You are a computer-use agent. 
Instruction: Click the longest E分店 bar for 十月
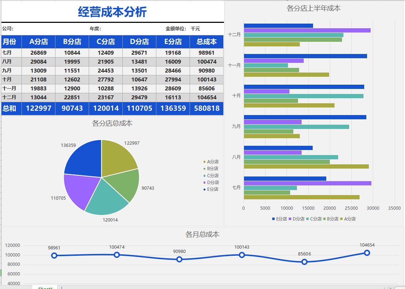(304, 86)
